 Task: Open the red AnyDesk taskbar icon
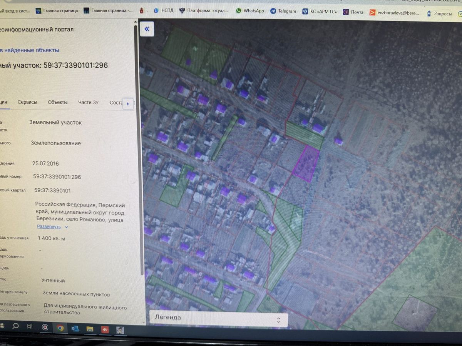click(x=104, y=329)
